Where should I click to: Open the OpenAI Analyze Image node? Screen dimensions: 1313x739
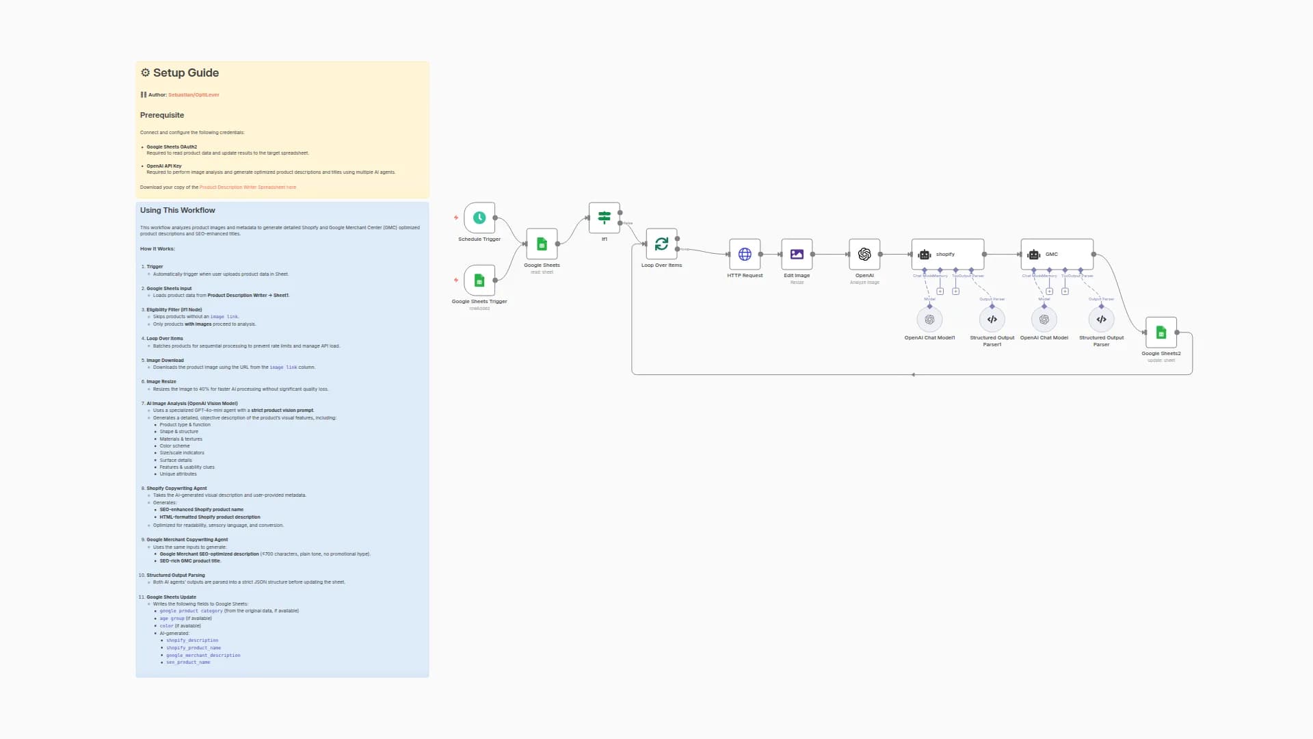point(864,254)
